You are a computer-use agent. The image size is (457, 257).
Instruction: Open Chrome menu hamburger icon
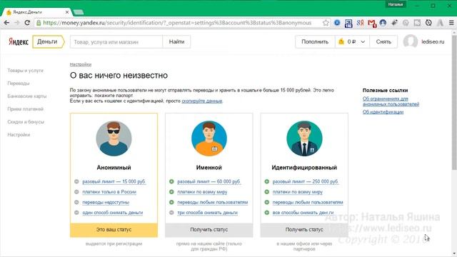pyautogui.click(x=451, y=23)
